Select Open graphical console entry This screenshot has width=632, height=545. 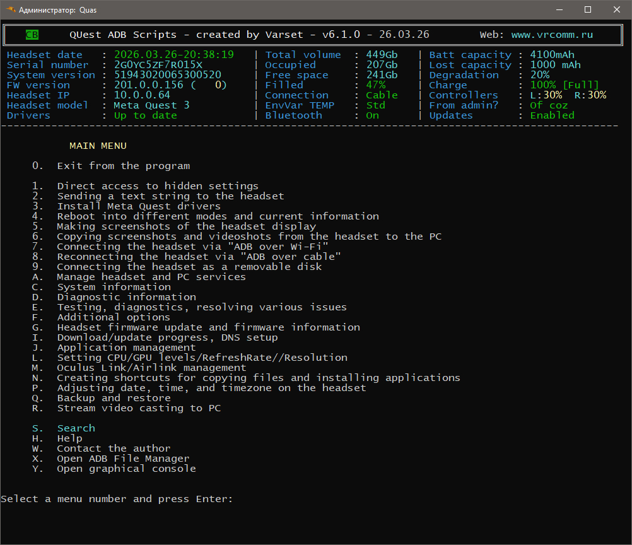[114, 469]
